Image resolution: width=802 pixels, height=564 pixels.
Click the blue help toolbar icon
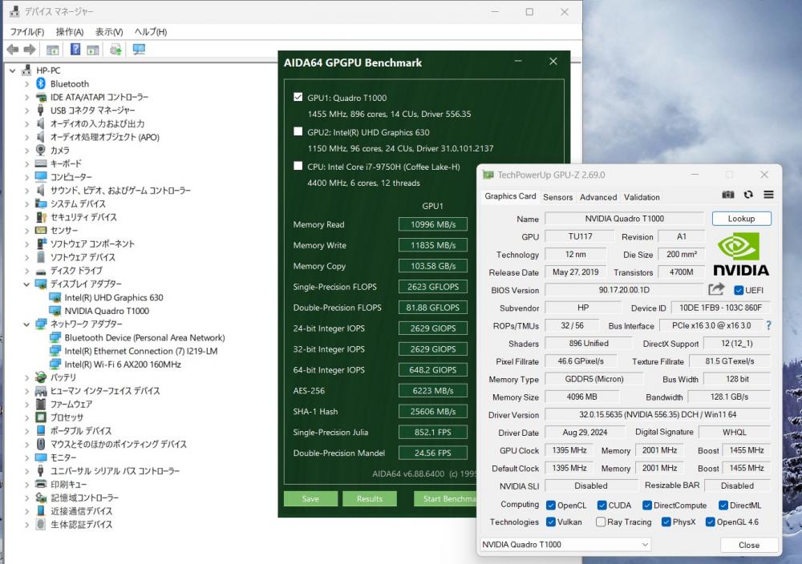click(75, 50)
